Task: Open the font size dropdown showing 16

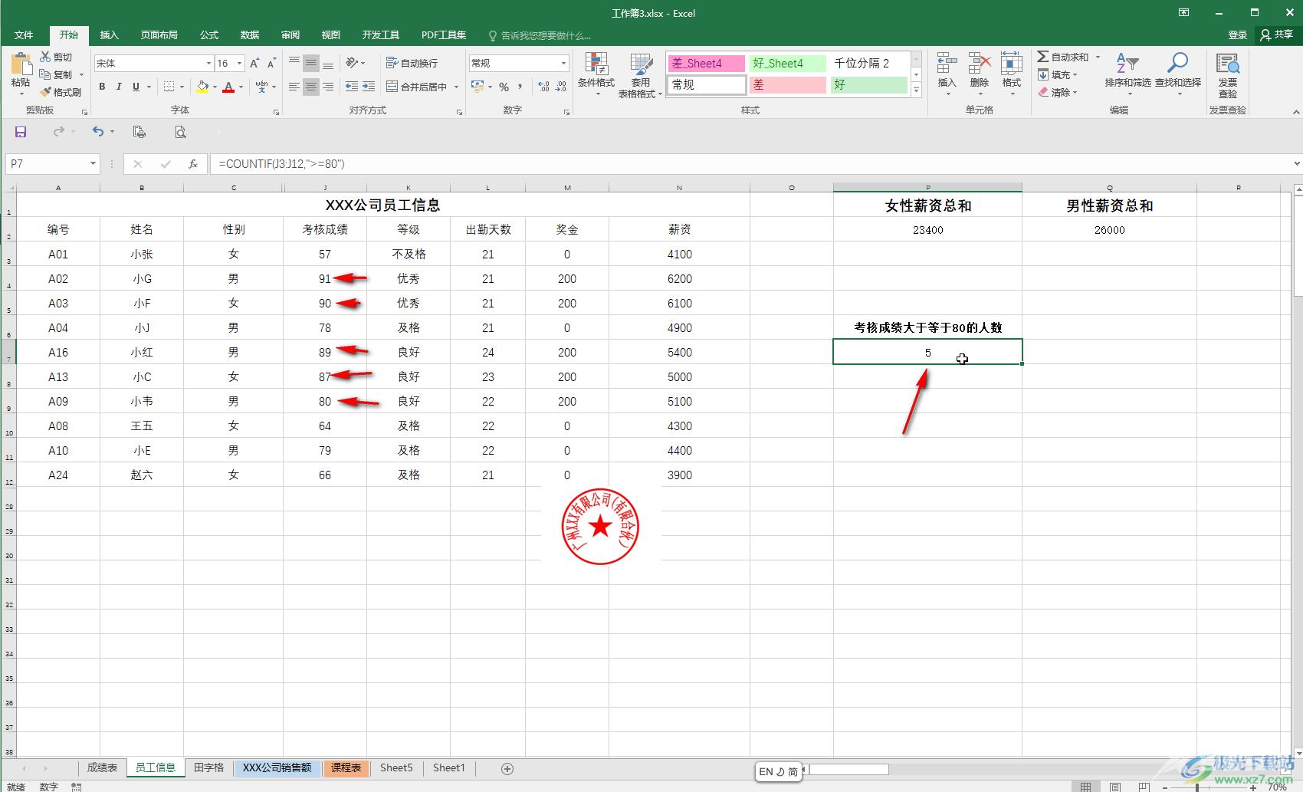Action: click(x=240, y=63)
